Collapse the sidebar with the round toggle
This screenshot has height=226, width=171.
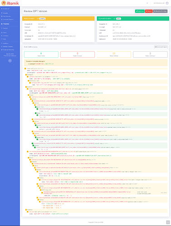pos(10,61)
